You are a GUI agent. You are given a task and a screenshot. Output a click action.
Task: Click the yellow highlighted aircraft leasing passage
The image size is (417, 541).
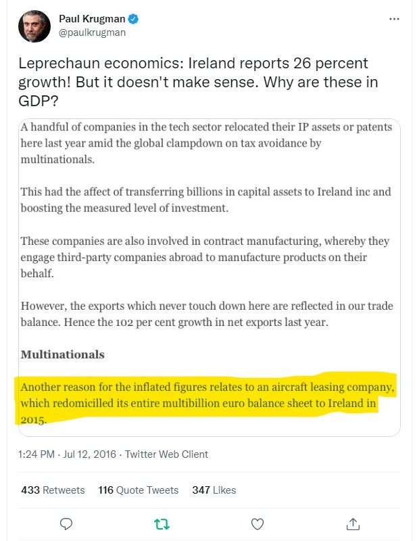[x=203, y=403]
